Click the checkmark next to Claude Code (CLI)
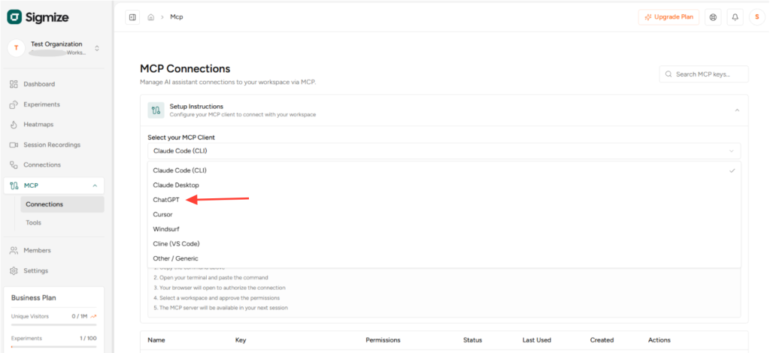 point(732,170)
